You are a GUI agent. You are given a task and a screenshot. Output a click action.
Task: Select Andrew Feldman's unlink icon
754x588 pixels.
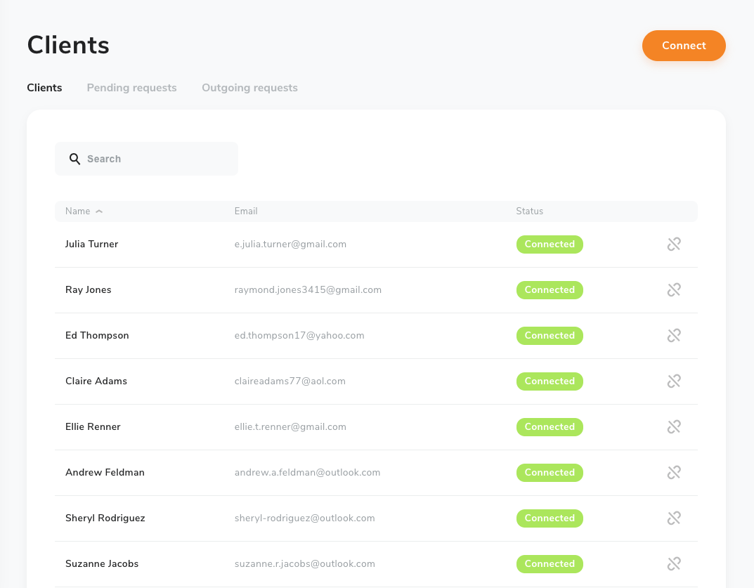tap(674, 472)
